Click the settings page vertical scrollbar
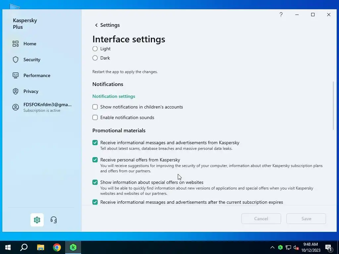The width and height of the screenshot is (339, 254). tap(333, 106)
